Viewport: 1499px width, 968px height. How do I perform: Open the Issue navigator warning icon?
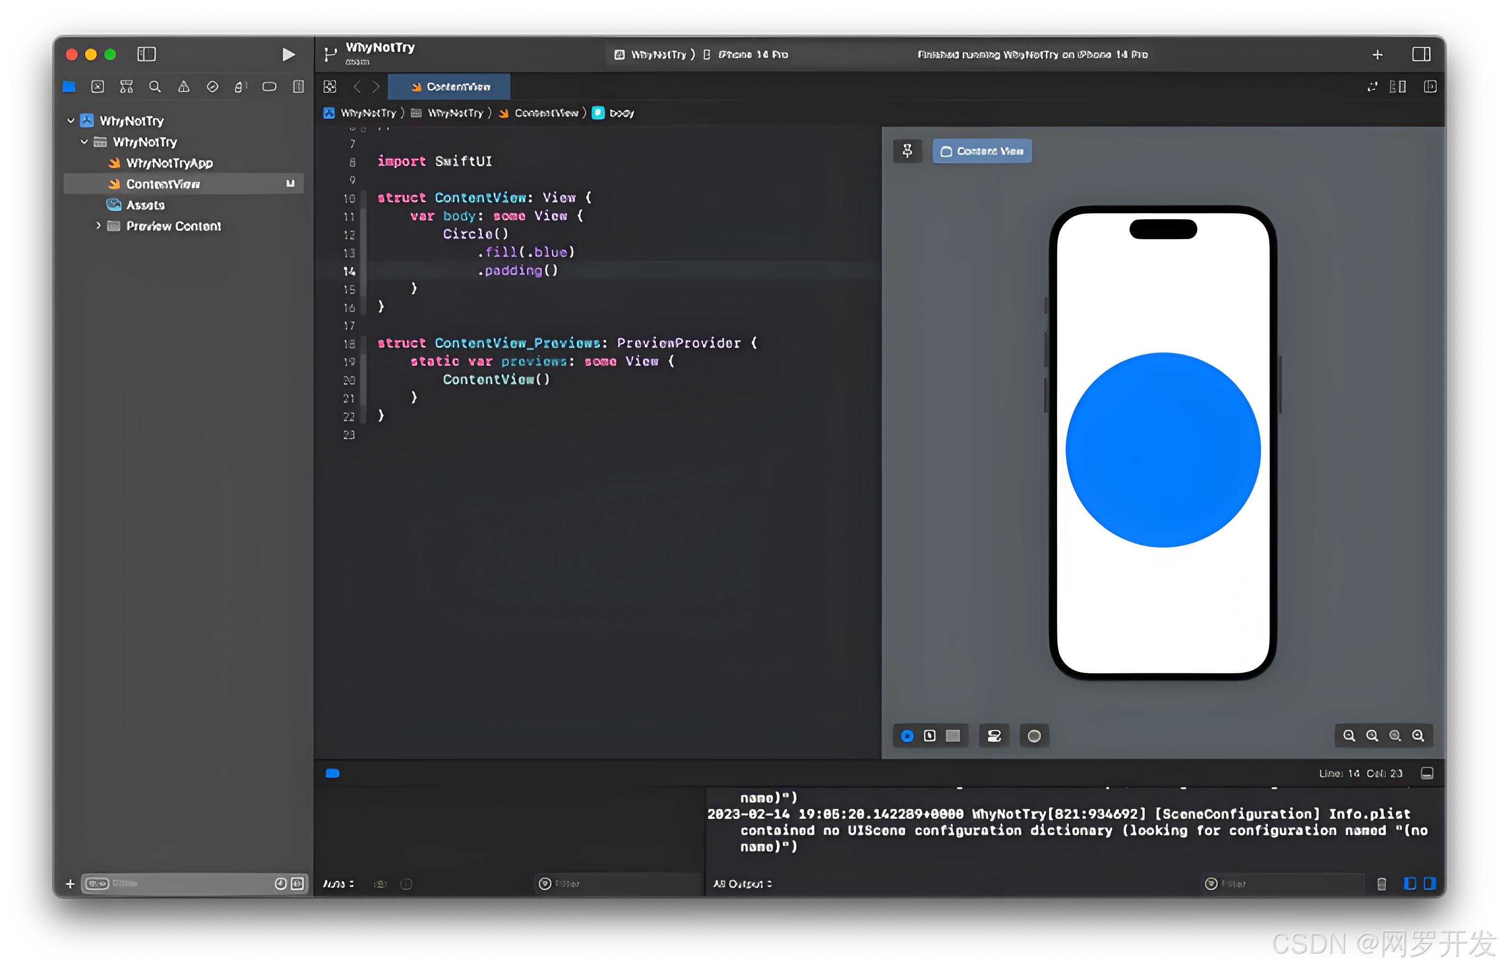pos(184,87)
